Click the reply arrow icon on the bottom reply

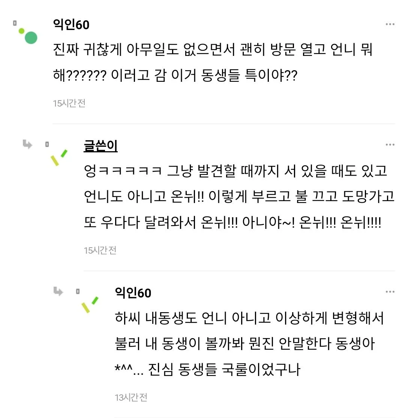[59, 292]
